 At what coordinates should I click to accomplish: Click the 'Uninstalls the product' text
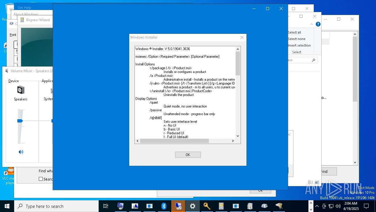tap(179, 95)
